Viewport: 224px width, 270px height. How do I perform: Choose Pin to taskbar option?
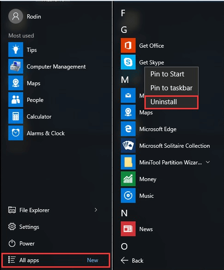pyautogui.click(x=171, y=88)
